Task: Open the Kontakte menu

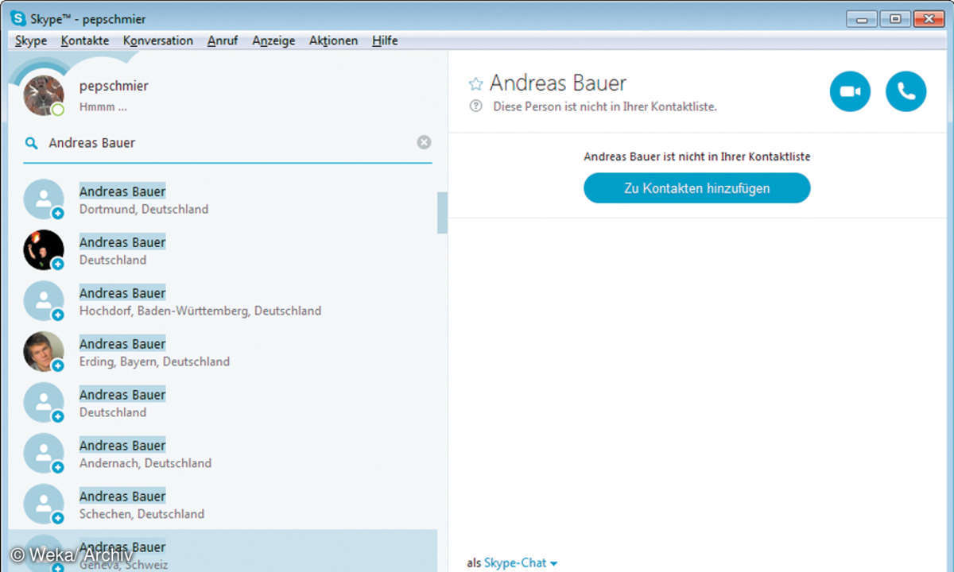Action: click(85, 41)
